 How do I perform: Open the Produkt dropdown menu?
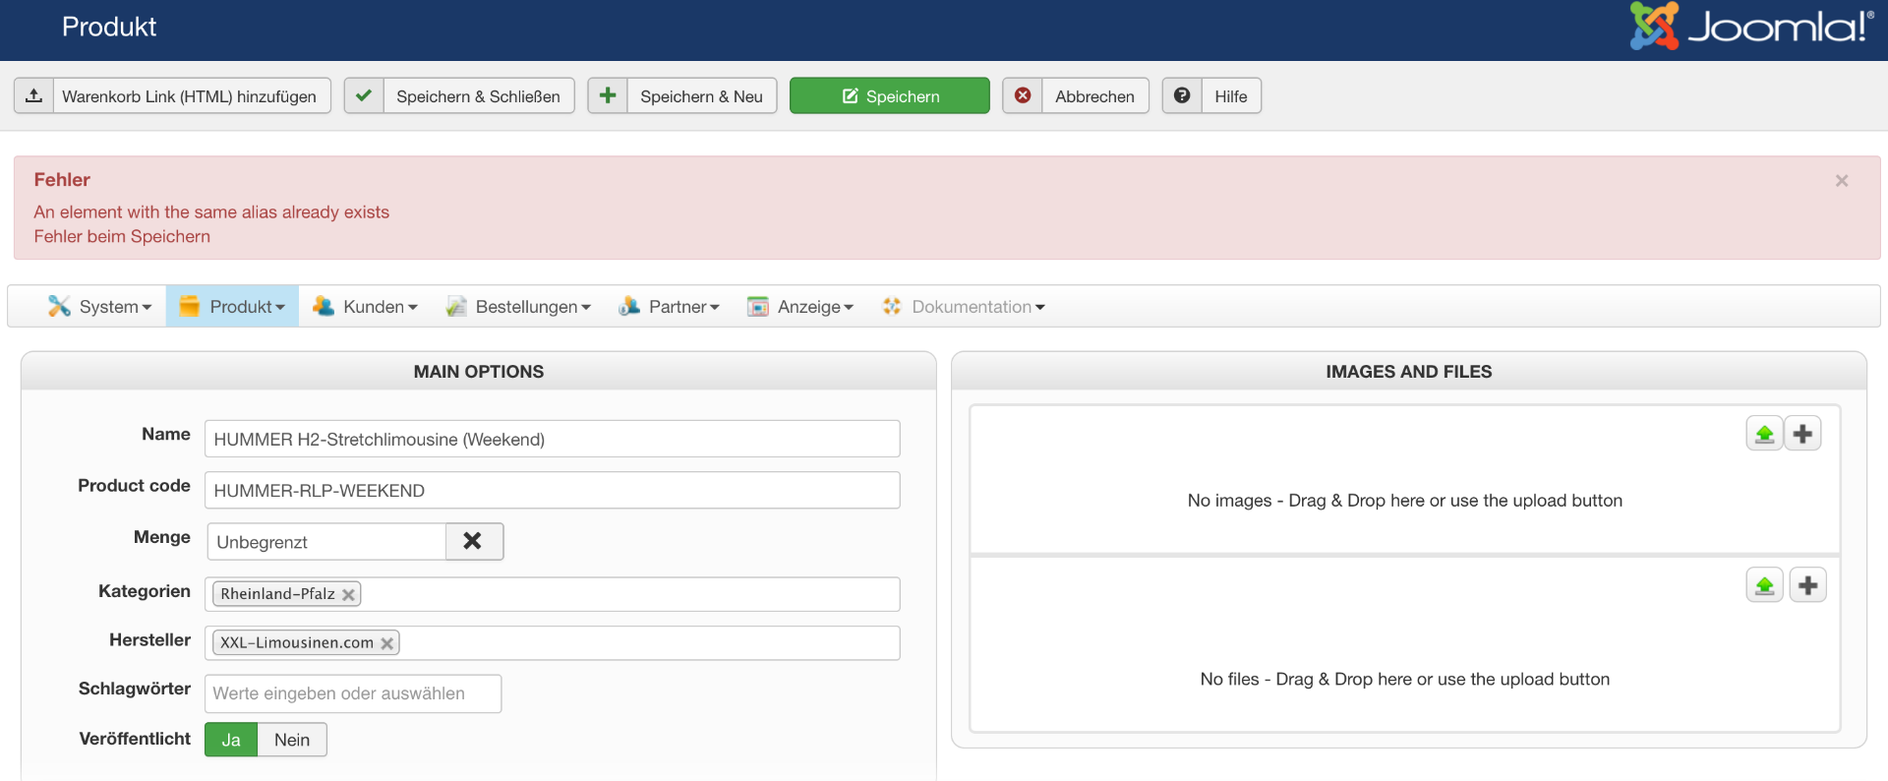click(x=232, y=306)
